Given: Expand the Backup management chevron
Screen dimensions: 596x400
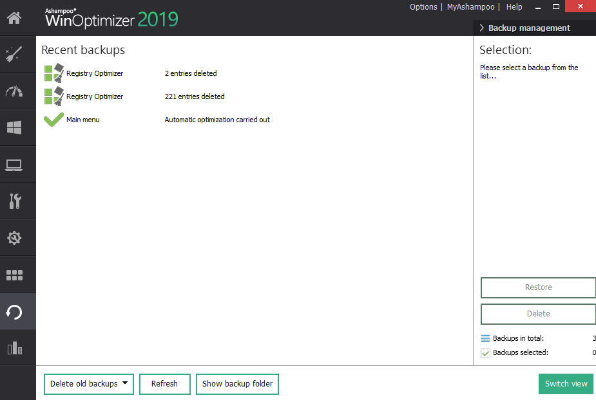Looking at the screenshot, I should 481,28.
